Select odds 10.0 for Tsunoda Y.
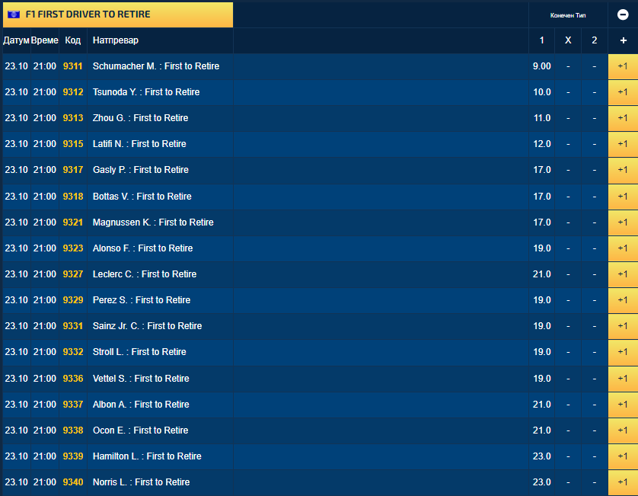This screenshot has height=496, width=638. point(541,92)
